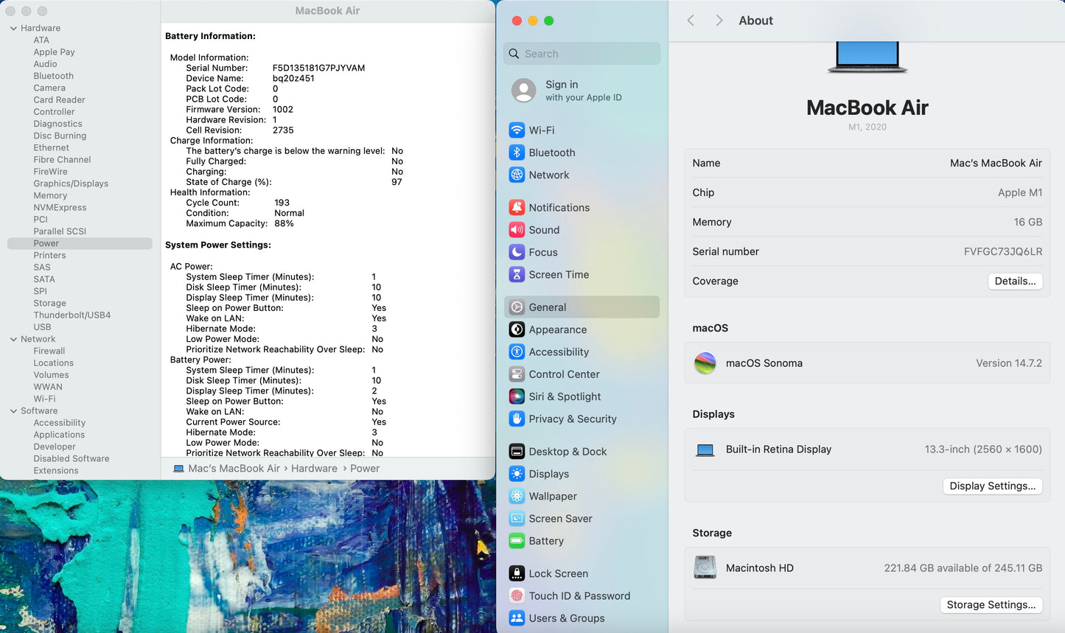The height and width of the screenshot is (633, 1065).
Task: Click the Bluetooth icon in Settings sidebar
Action: pyautogui.click(x=517, y=153)
